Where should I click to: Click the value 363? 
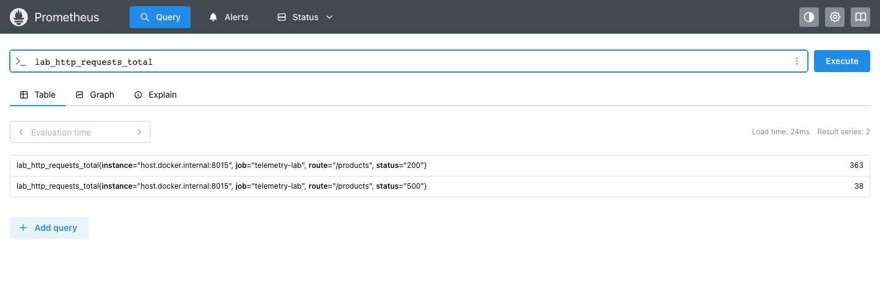point(856,165)
